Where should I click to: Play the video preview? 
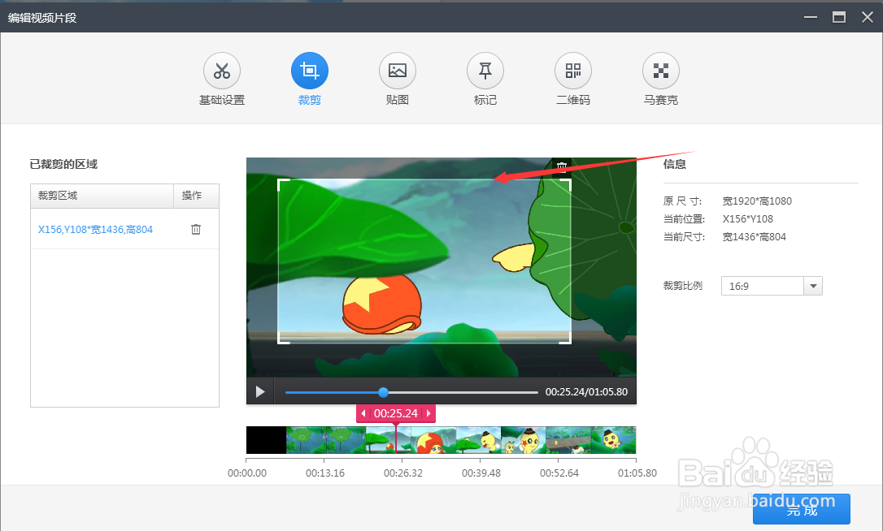point(260,391)
